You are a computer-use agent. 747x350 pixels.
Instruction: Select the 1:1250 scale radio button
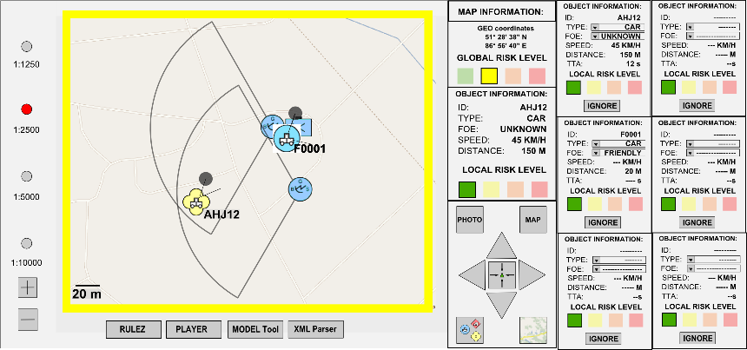click(x=27, y=46)
